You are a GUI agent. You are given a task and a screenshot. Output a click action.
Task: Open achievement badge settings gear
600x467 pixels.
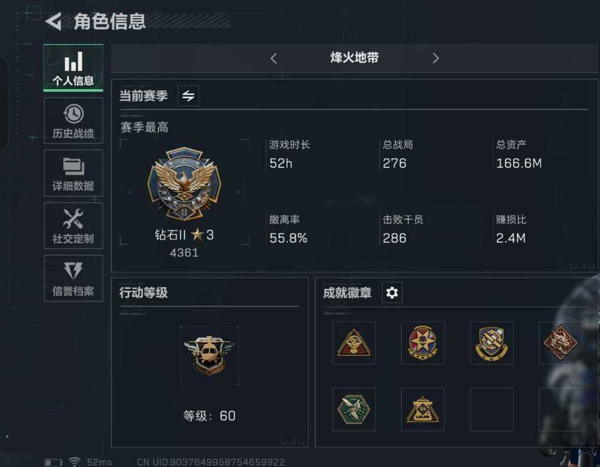pos(392,293)
